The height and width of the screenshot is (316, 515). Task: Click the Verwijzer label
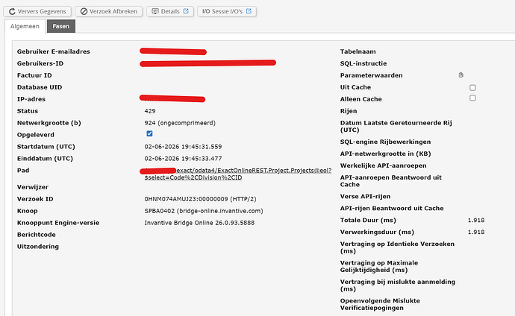click(33, 187)
